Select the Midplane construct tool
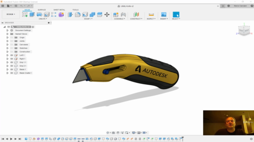This screenshot has height=142, width=254. [x=136, y=15]
